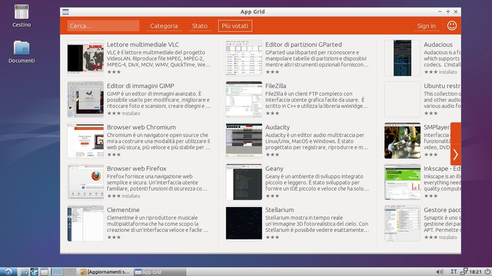Viewport: 492px width, 276px height.
Task: Go to next page with right chevron
Action: (456, 154)
